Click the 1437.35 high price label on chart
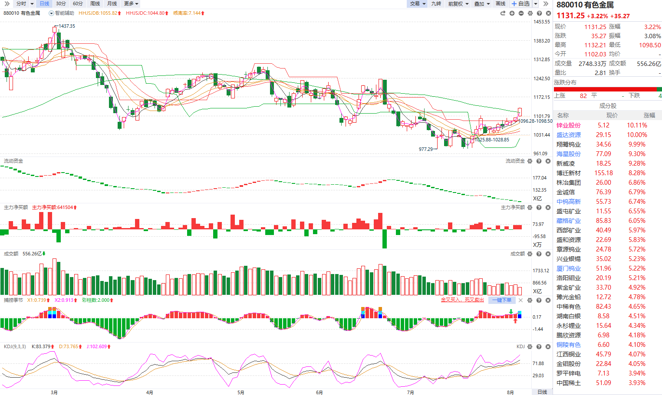The width and height of the screenshot is (662, 395). (67, 26)
